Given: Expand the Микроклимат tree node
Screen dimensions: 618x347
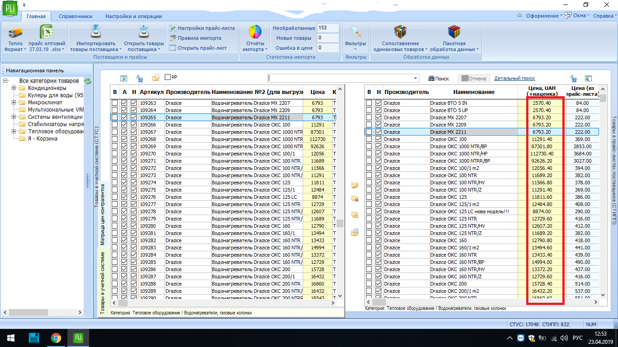Looking at the screenshot, I should 14,103.
